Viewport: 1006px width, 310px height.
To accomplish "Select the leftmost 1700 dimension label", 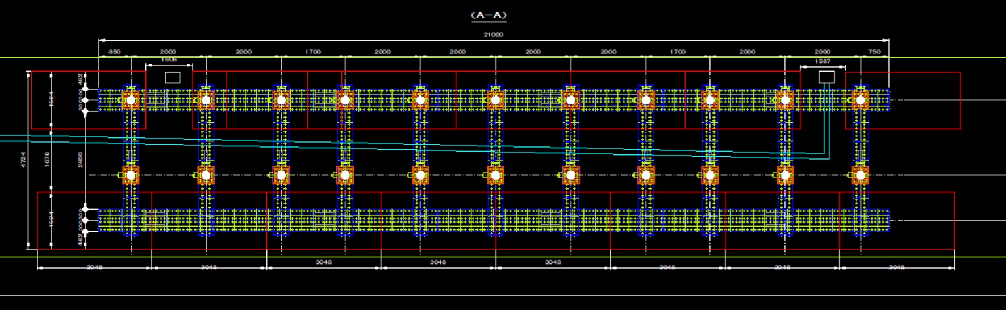I will click(x=313, y=52).
